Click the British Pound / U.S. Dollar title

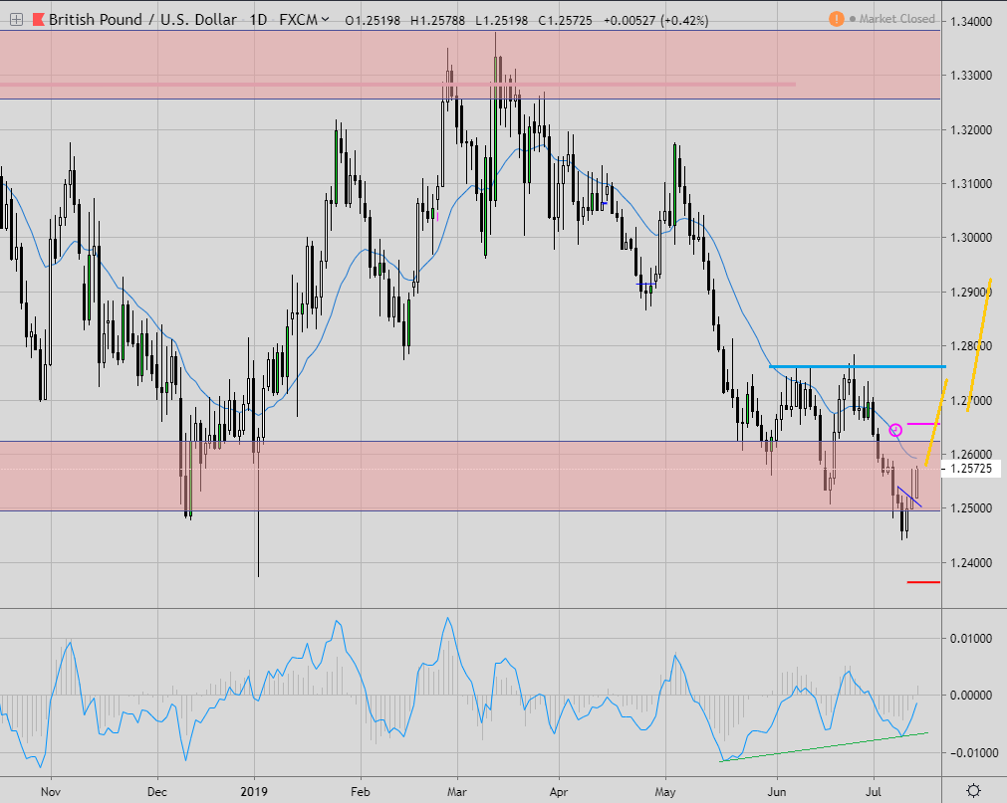click(142, 20)
